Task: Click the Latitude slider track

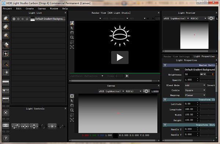Action: click(x=208, y=104)
